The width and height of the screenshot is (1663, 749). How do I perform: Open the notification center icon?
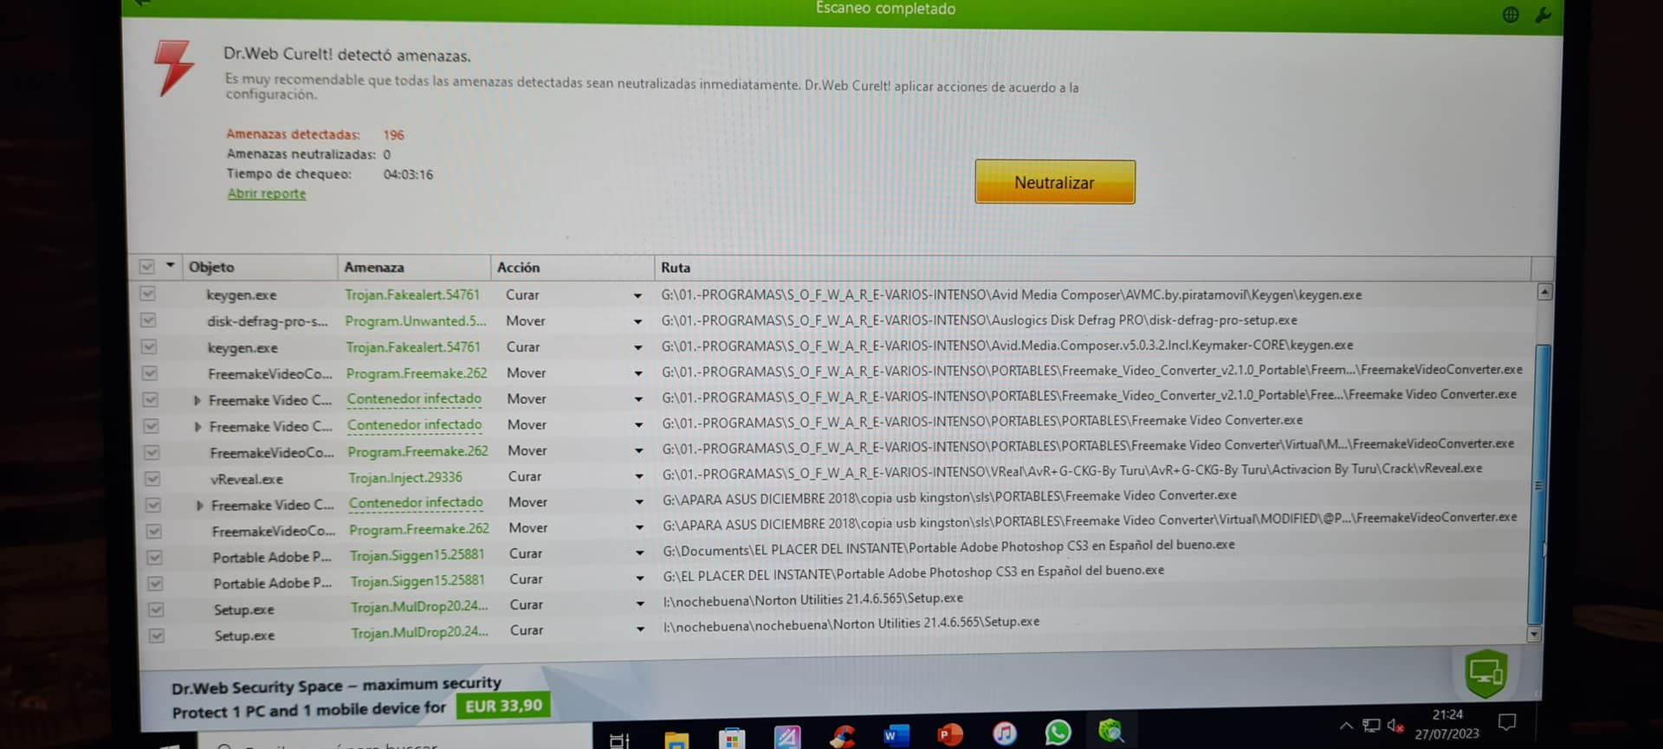(1507, 722)
